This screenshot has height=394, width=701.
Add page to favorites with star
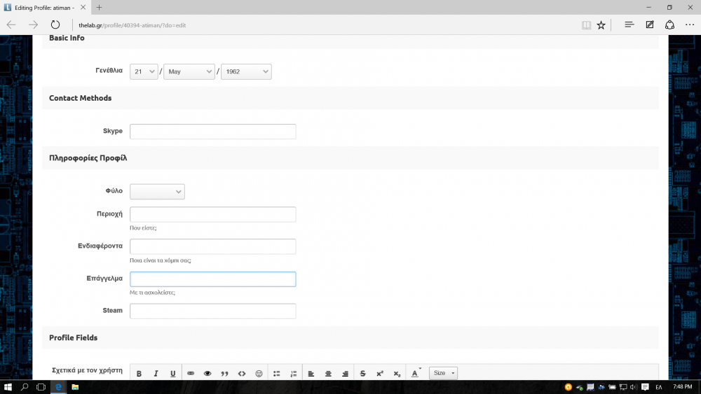point(601,25)
